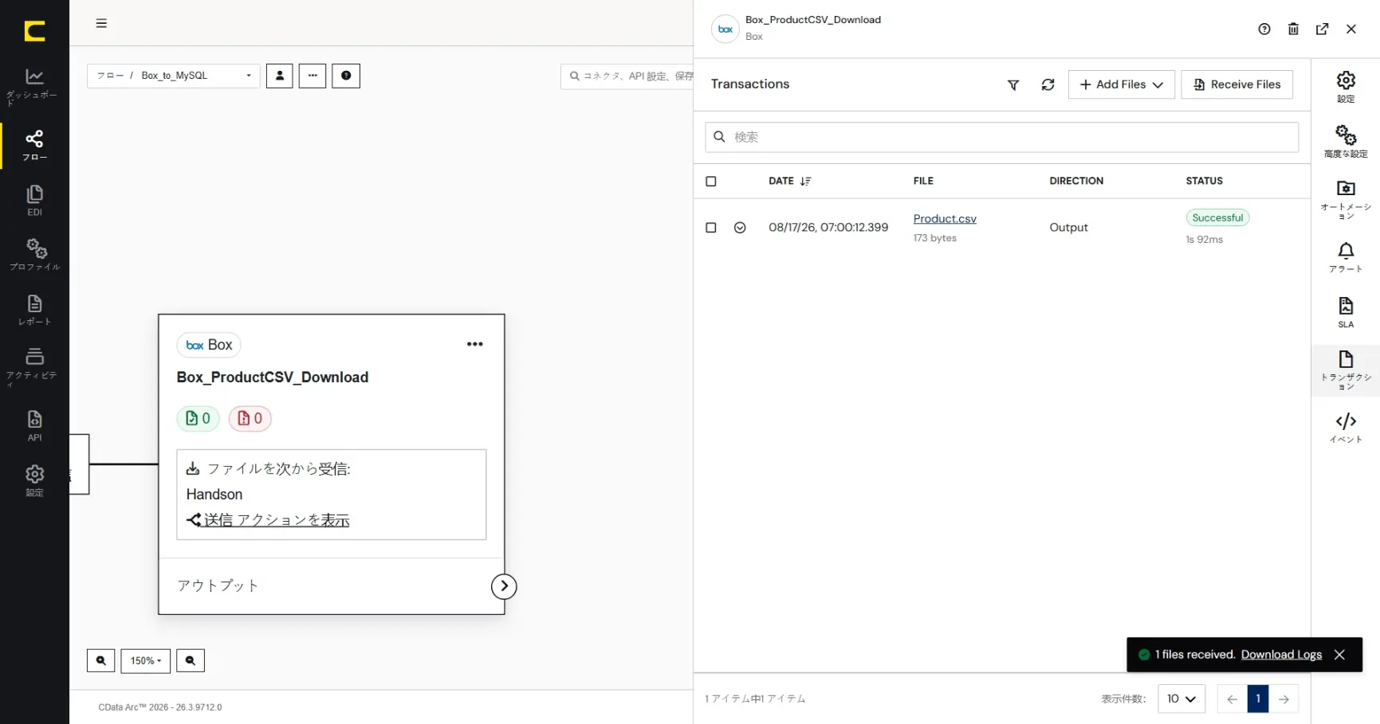Viewport: 1380px width, 724px height.
Task: Click the Output direction cell
Action: pyautogui.click(x=1068, y=228)
